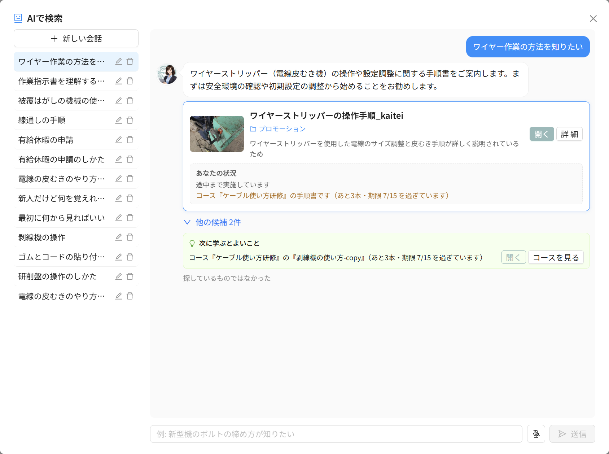Open the 最初に何から見ればいい conversation
This screenshot has width=609, height=454.
pyautogui.click(x=76, y=218)
